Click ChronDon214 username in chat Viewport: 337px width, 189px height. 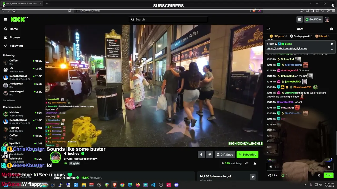[x=285, y=102]
